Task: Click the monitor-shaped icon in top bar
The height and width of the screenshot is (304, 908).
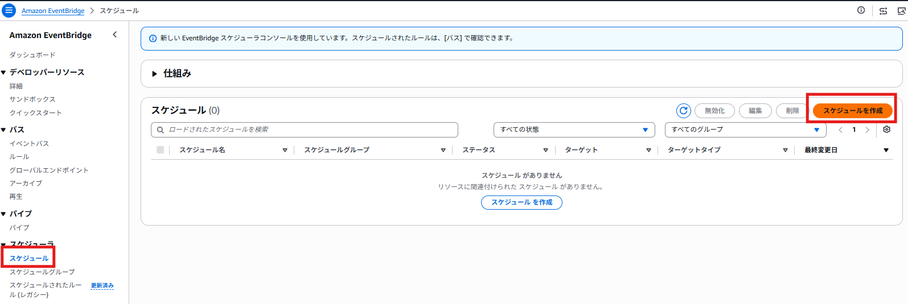Action: pos(901,11)
